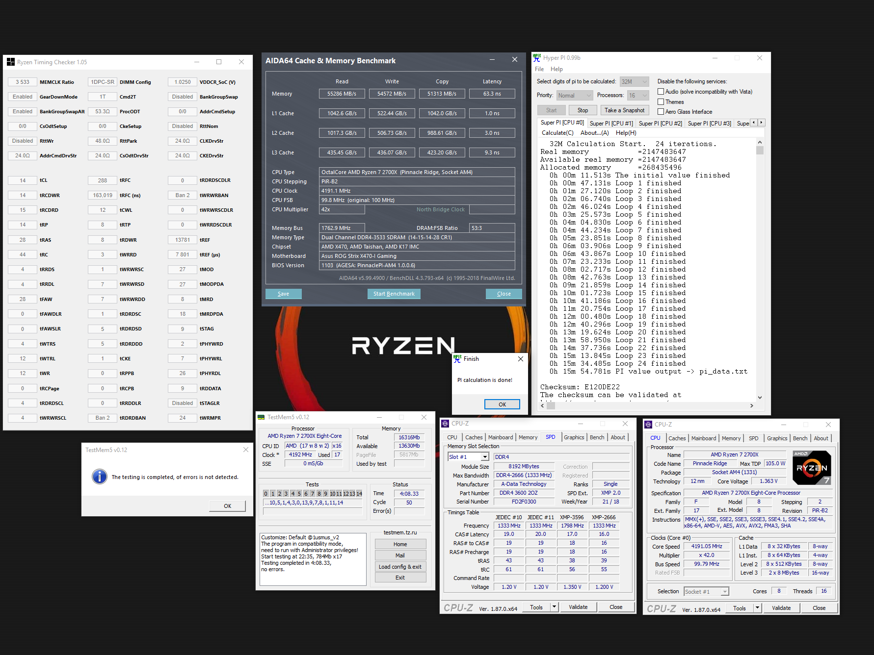This screenshot has width=874, height=655.
Task: Click the Core Speed value 4191.05 MHz
Action: click(707, 546)
